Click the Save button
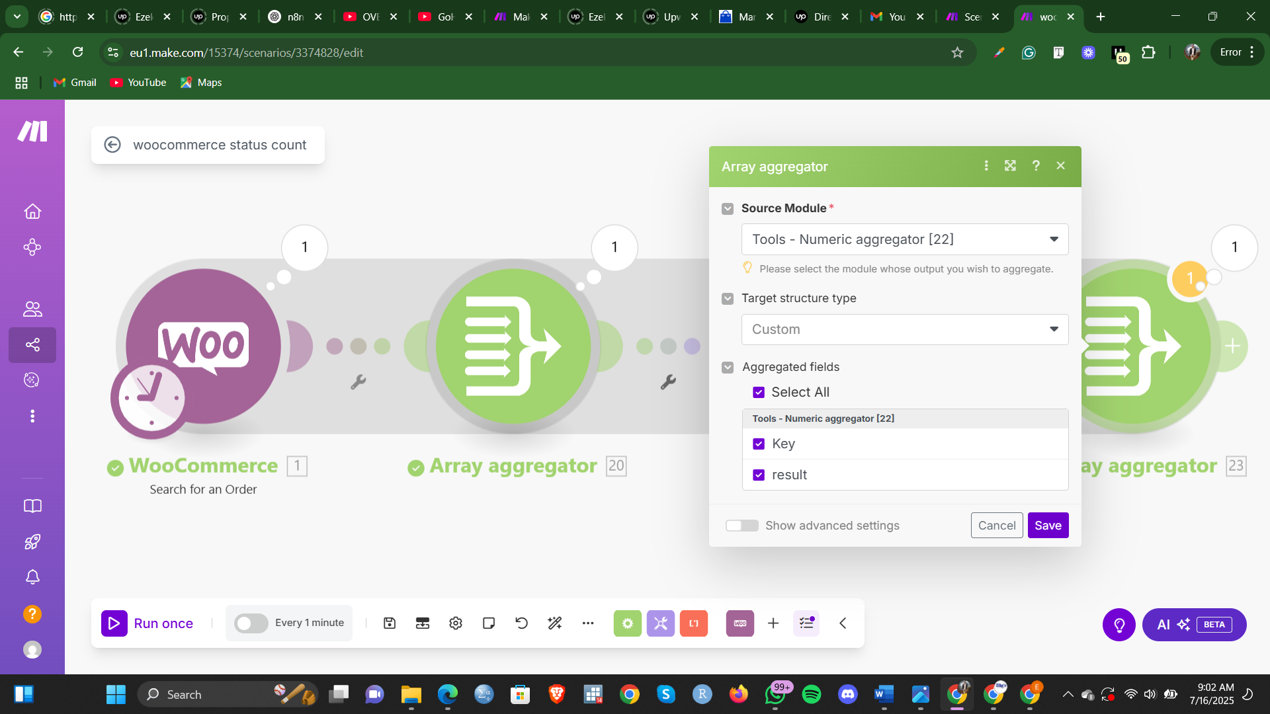Viewport: 1270px width, 714px height. (1048, 526)
